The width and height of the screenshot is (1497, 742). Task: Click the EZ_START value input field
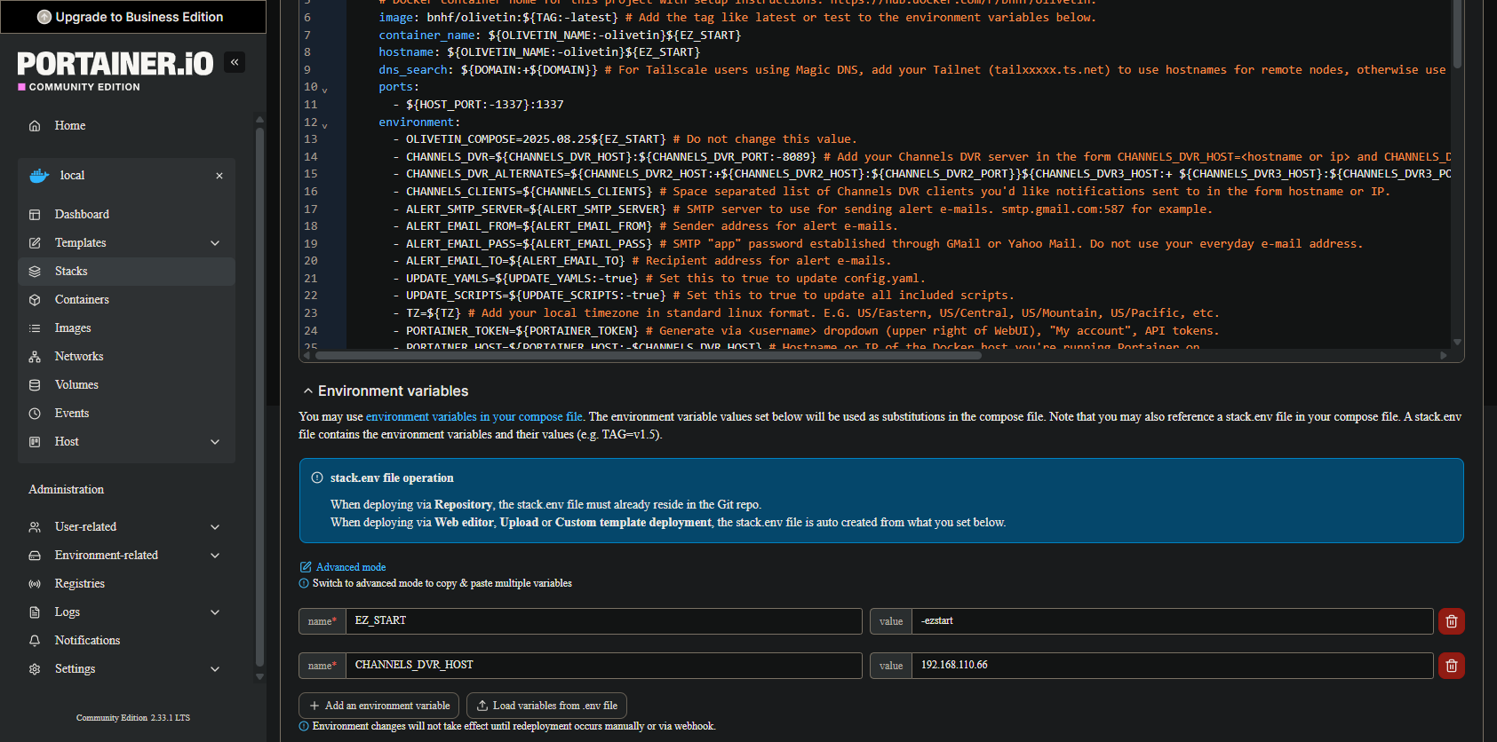[1171, 621]
